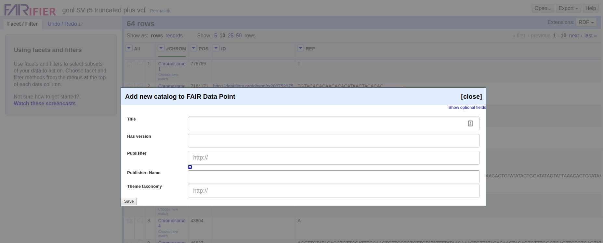The image size is (603, 243).
Task: Click Choose new match in row 8
Action: click(x=168, y=234)
